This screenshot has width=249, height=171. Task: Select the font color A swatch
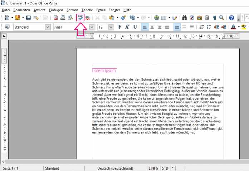point(233,27)
